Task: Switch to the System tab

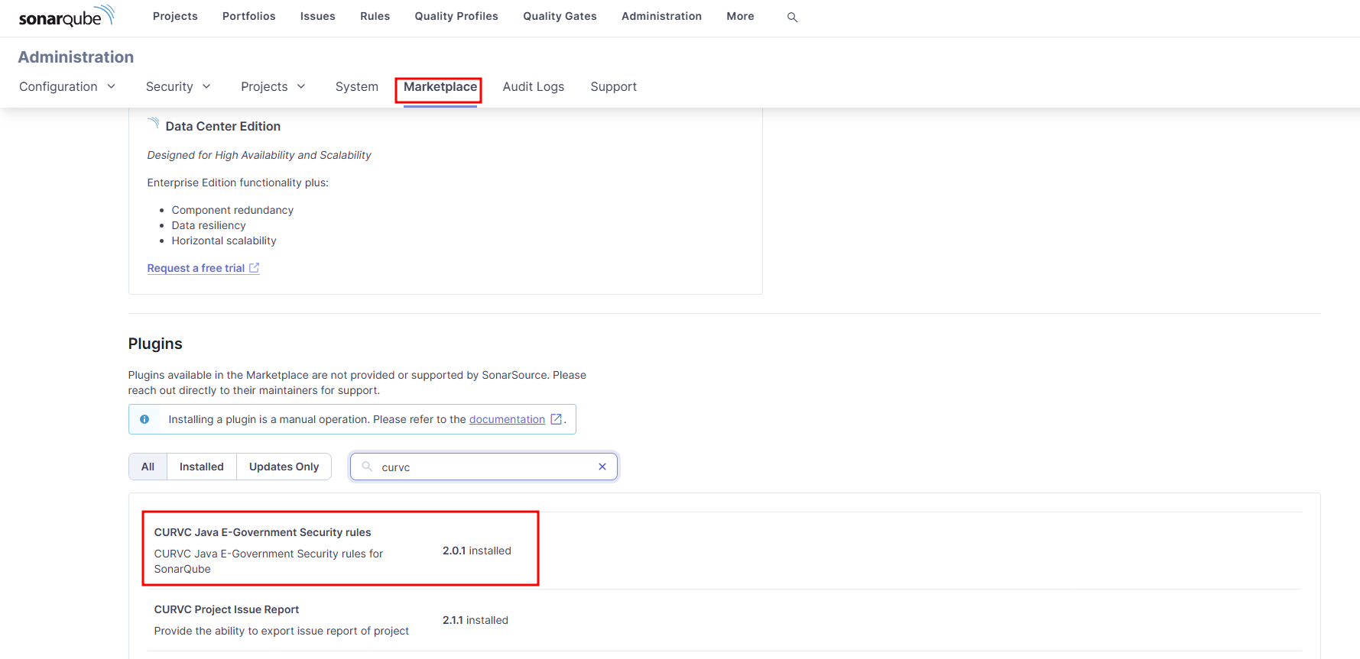Action: click(357, 87)
